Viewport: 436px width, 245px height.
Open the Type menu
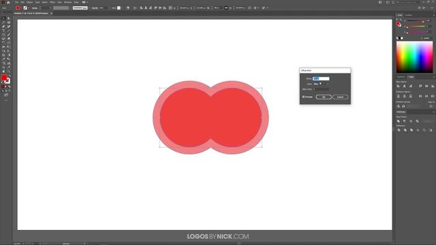[37, 2]
